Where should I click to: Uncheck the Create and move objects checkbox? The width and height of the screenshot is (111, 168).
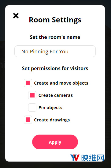[28, 83]
